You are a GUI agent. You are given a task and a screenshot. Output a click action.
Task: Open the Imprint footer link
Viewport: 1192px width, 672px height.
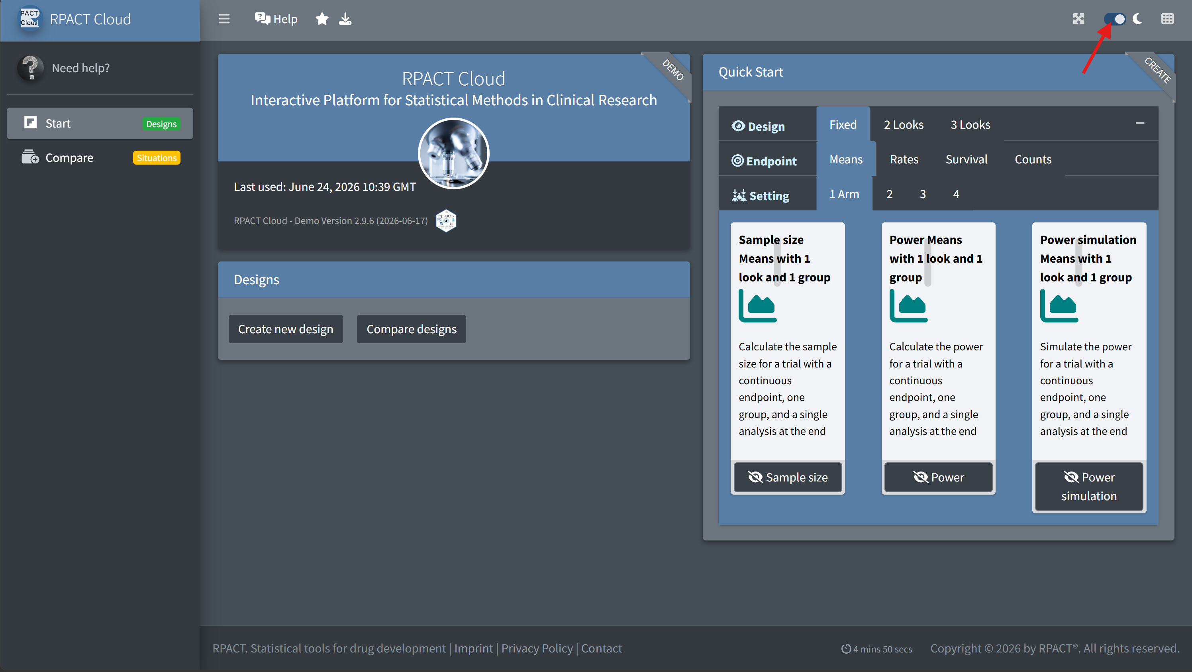coord(473,648)
